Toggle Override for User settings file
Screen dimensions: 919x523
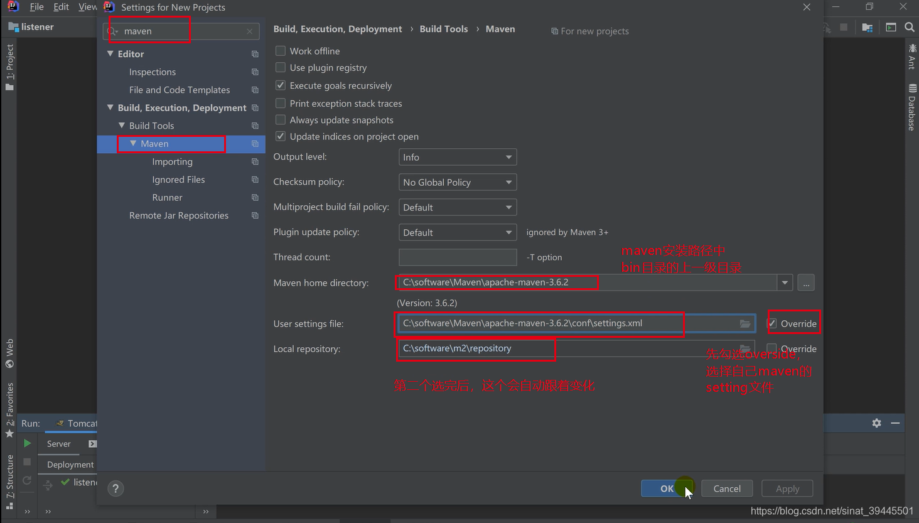pyautogui.click(x=772, y=323)
